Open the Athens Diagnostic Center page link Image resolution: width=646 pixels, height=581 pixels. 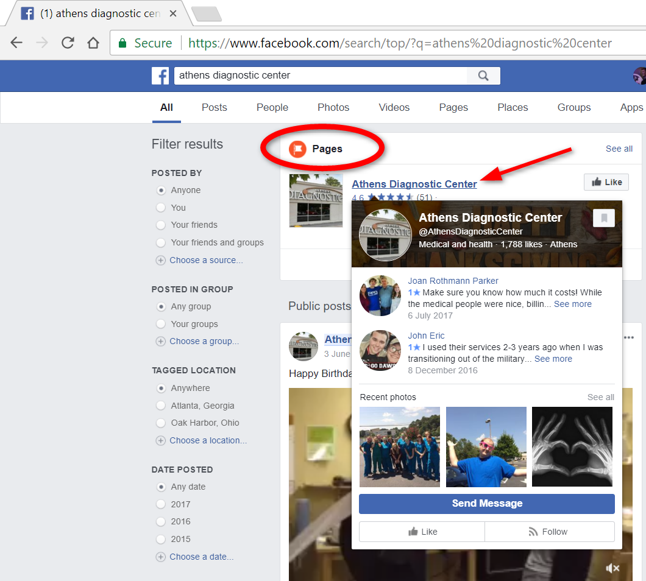click(x=414, y=185)
